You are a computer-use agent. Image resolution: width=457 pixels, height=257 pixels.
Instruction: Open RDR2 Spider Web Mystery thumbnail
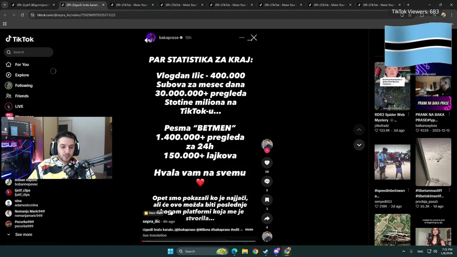[392, 86]
